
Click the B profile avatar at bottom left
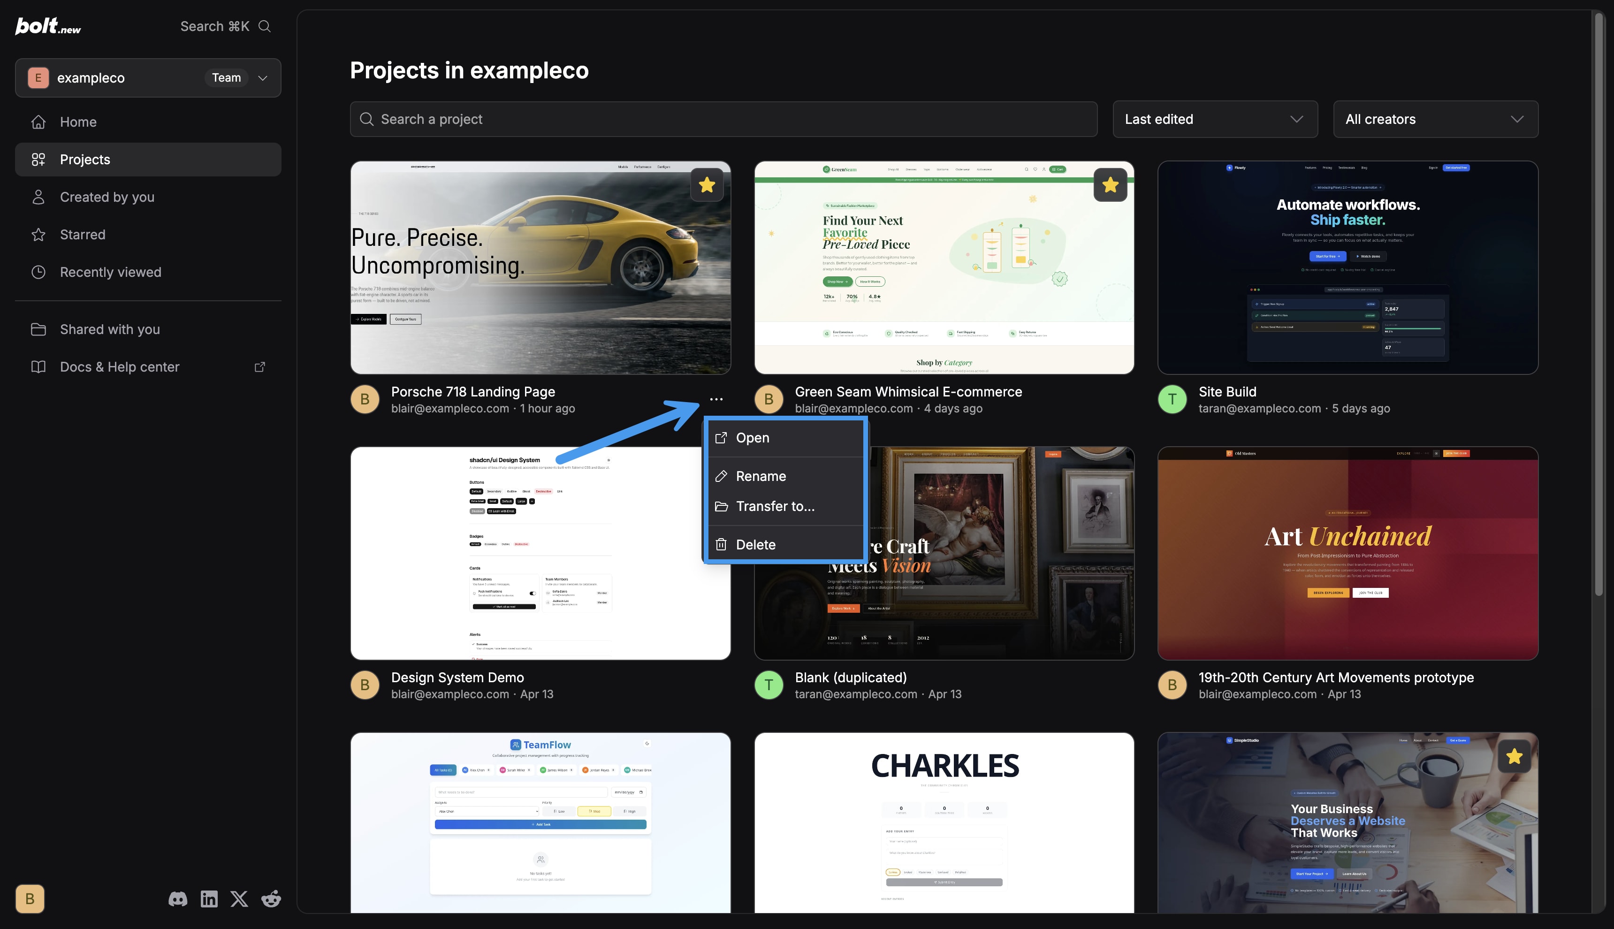click(30, 899)
